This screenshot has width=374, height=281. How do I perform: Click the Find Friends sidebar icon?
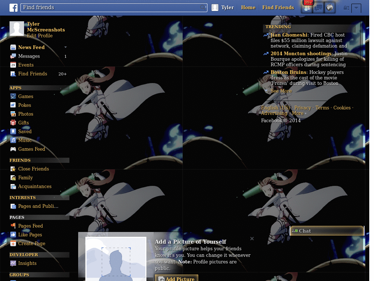click(x=13, y=74)
